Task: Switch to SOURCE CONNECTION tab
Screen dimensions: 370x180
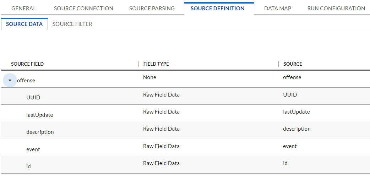Action: pyautogui.click(x=83, y=9)
